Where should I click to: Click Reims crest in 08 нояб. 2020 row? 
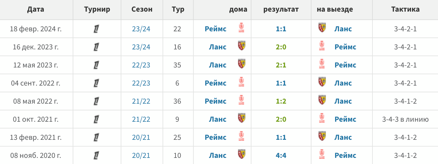(x=322, y=154)
